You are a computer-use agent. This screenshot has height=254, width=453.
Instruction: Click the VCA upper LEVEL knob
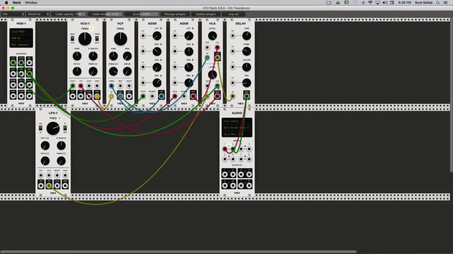point(212,36)
